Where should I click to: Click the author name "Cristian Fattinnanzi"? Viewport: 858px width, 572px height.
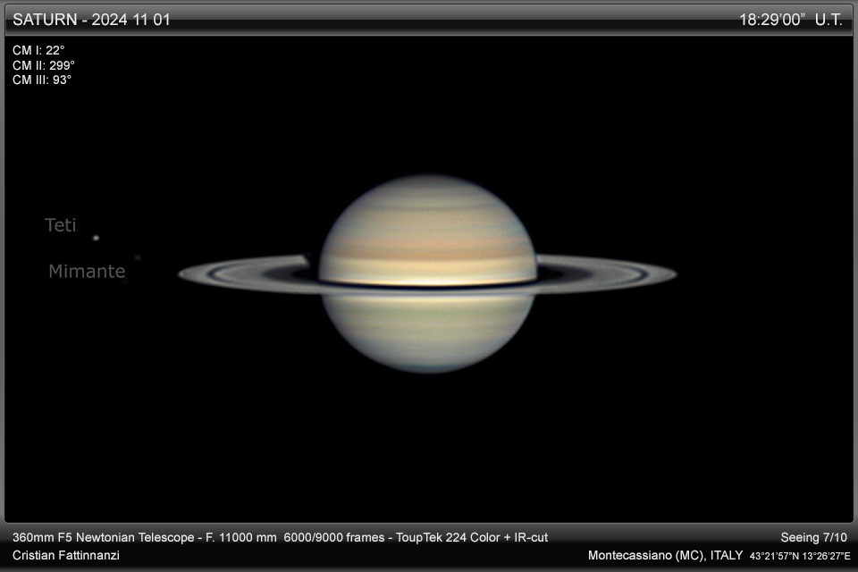coord(65,555)
